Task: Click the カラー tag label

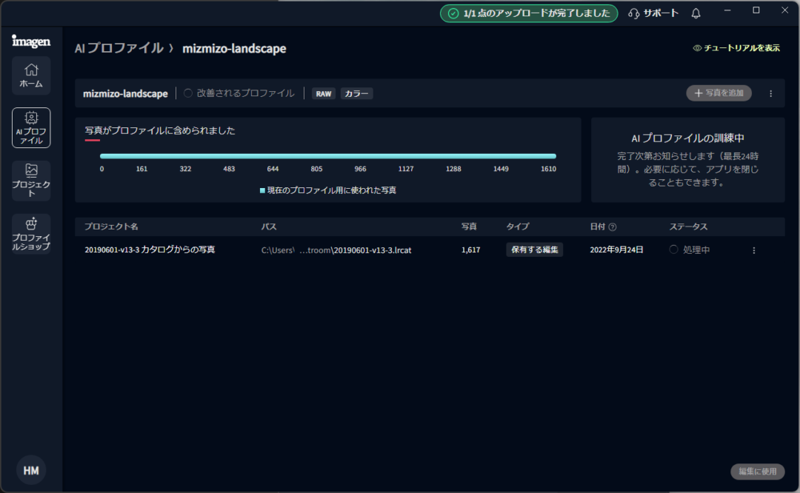Action: pyautogui.click(x=357, y=94)
